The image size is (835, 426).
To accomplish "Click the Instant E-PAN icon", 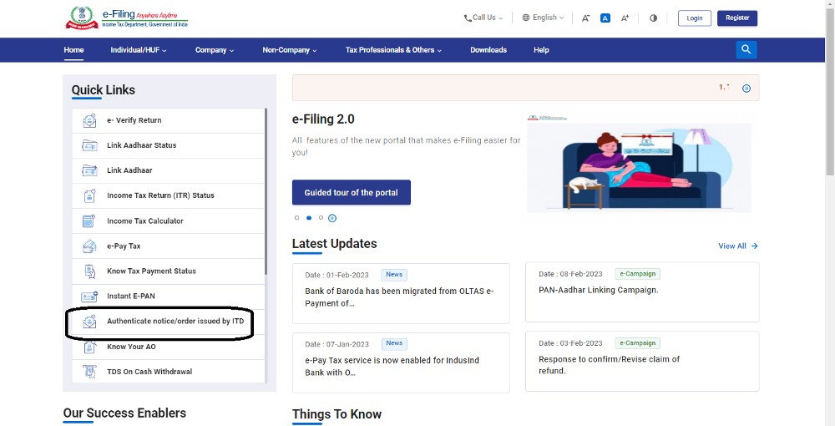I will tap(89, 297).
